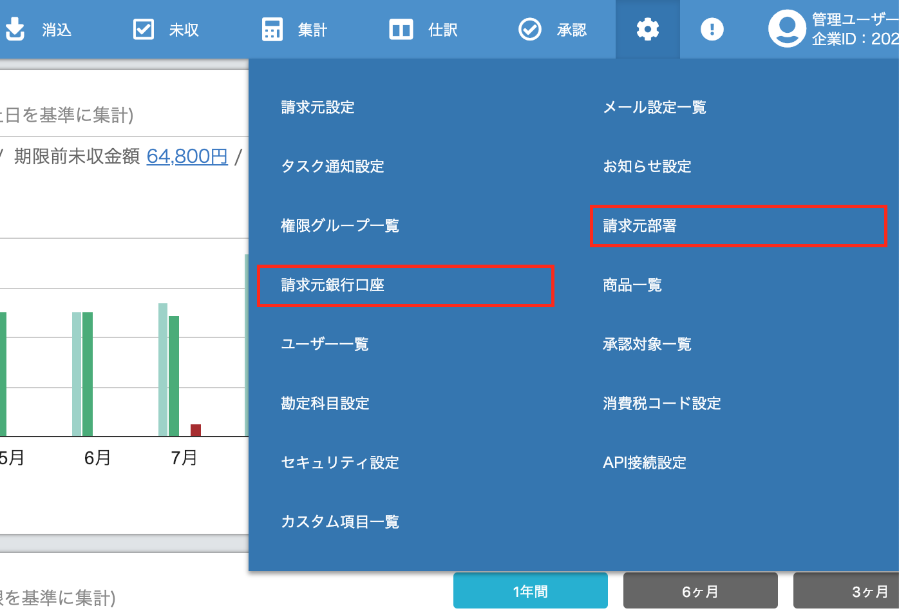Viewport: 899px width, 613px height.
Task: Open 請求元設定 from settings menu
Action: pyautogui.click(x=317, y=108)
